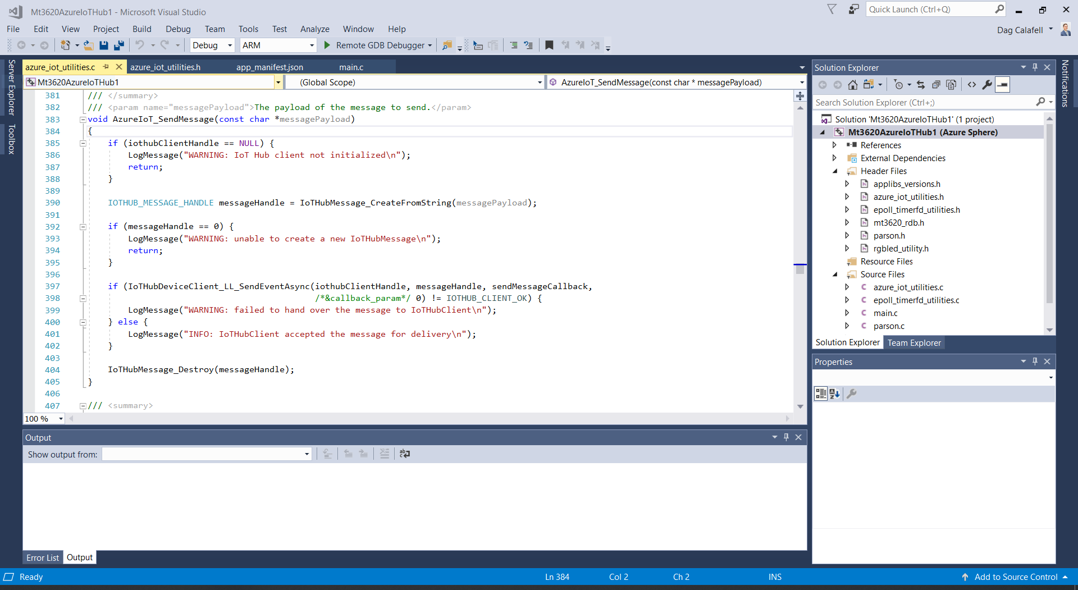The height and width of the screenshot is (590, 1078).
Task: Sync Solution Explorer with active document
Action: coord(921,84)
